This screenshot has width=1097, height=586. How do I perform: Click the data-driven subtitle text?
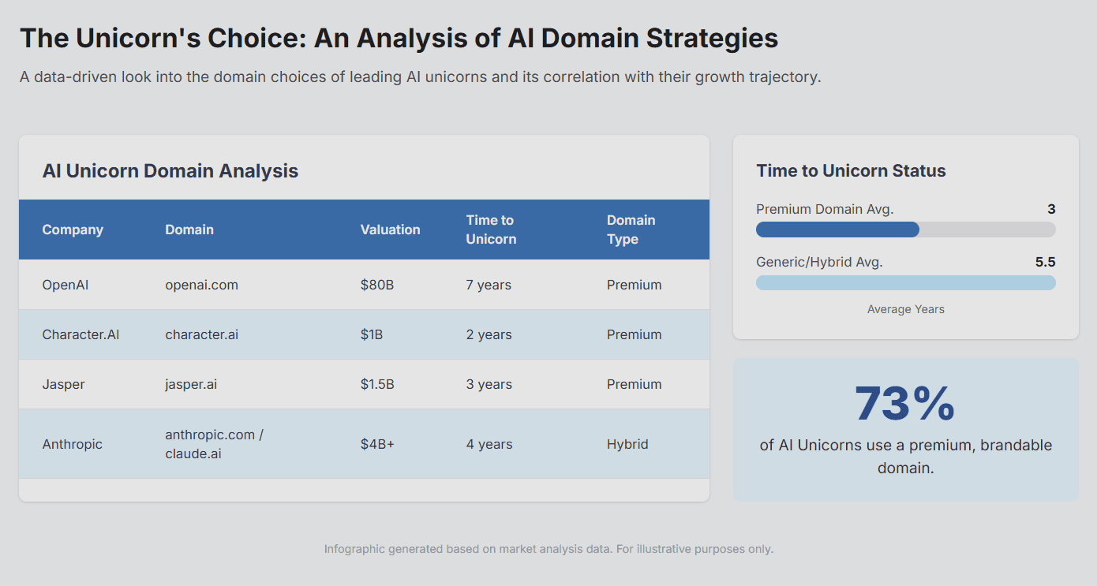(421, 77)
